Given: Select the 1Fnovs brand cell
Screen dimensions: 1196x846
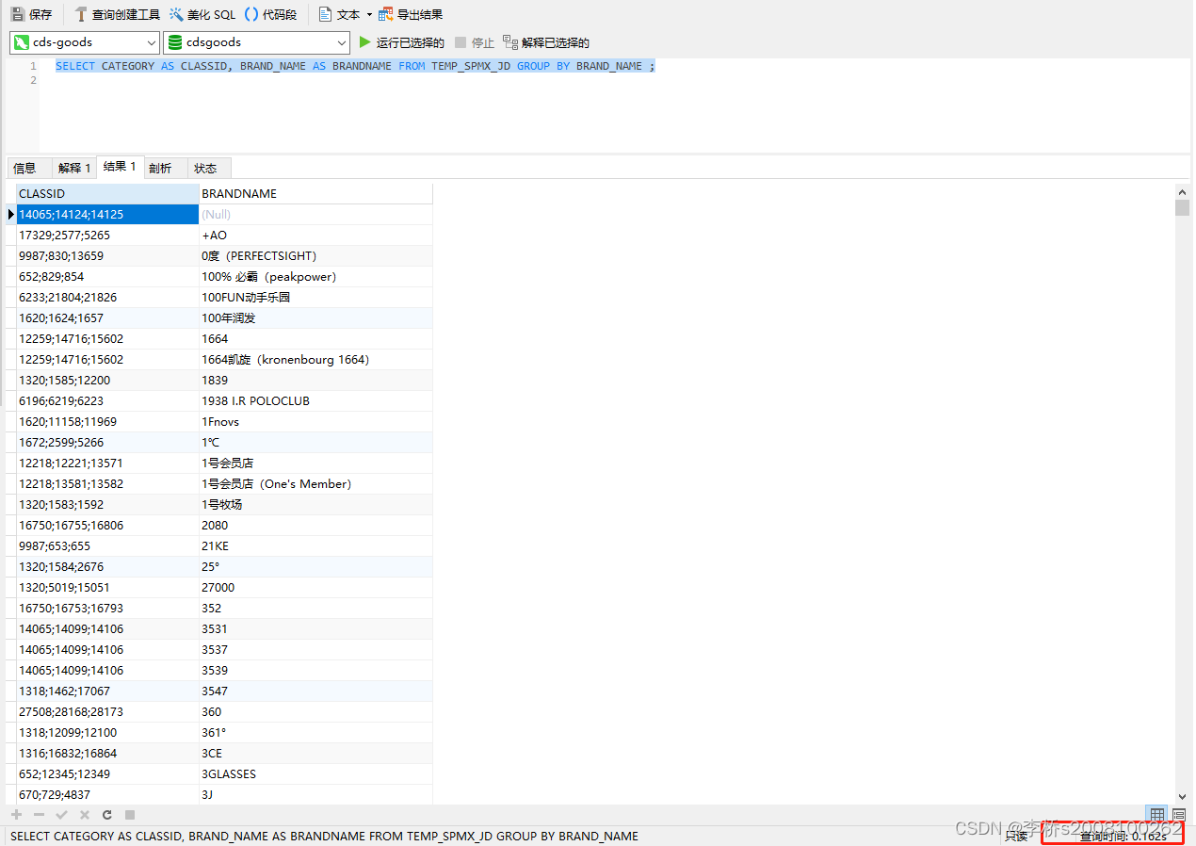Looking at the screenshot, I should (x=315, y=421).
